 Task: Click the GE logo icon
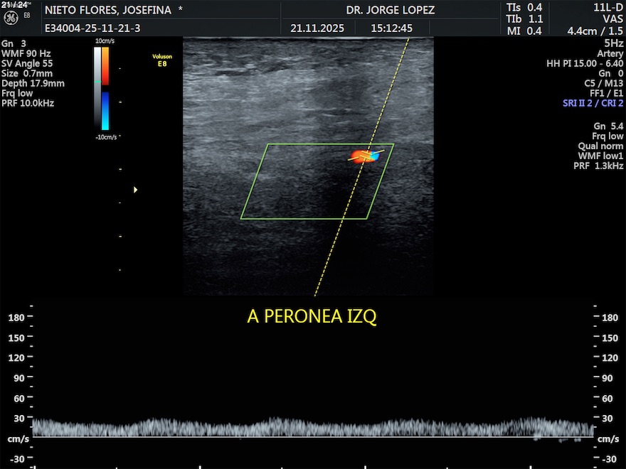click(11, 18)
